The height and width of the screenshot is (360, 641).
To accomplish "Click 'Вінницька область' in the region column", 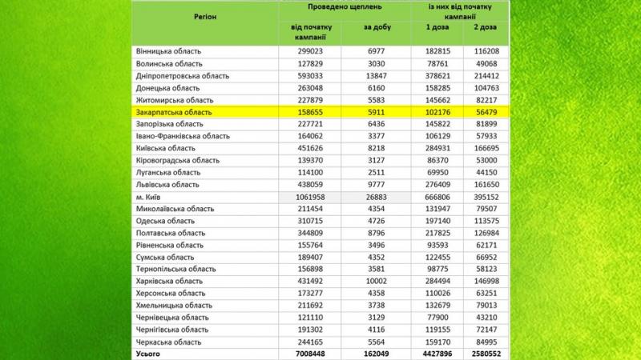I will click(x=168, y=50).
